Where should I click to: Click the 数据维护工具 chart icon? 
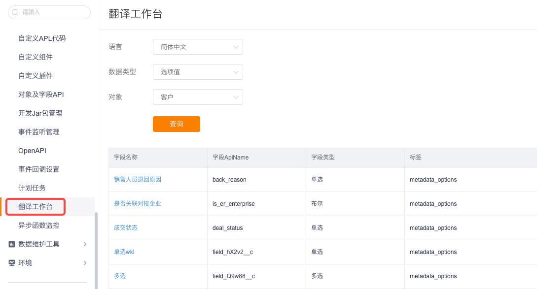[12, 244]
